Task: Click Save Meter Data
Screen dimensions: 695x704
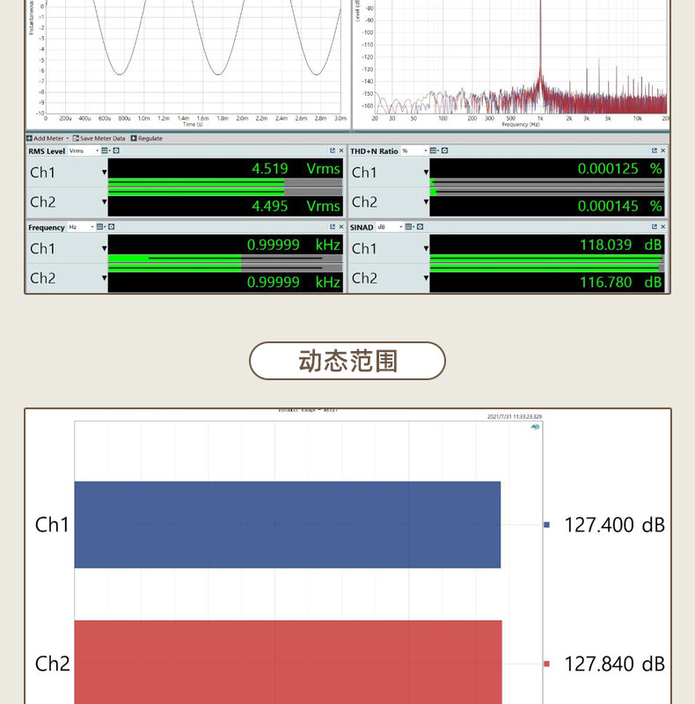Action: (99, 138)
